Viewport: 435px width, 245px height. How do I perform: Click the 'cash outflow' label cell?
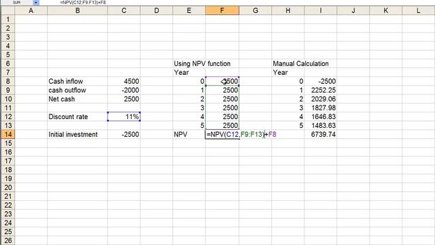pyautogui.click(x=77, y=91)
